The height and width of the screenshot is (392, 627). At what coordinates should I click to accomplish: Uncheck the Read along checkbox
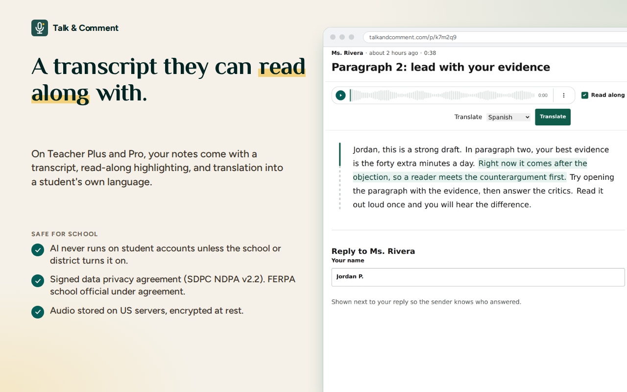click(584, 95)
